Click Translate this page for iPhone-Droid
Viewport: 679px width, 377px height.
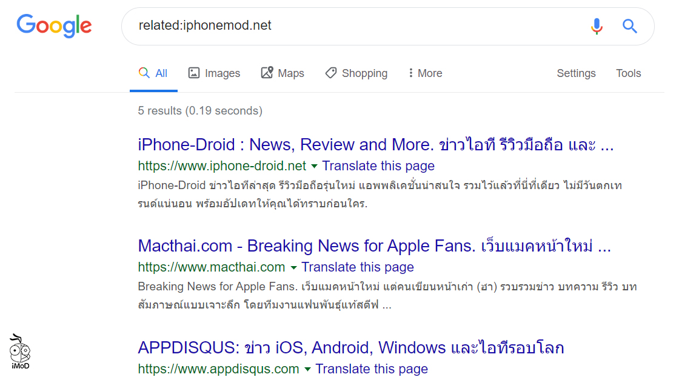(x=378, y=166)
